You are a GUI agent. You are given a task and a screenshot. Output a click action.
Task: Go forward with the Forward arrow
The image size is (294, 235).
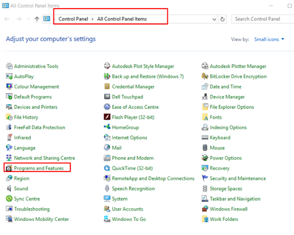click(19, 19)
